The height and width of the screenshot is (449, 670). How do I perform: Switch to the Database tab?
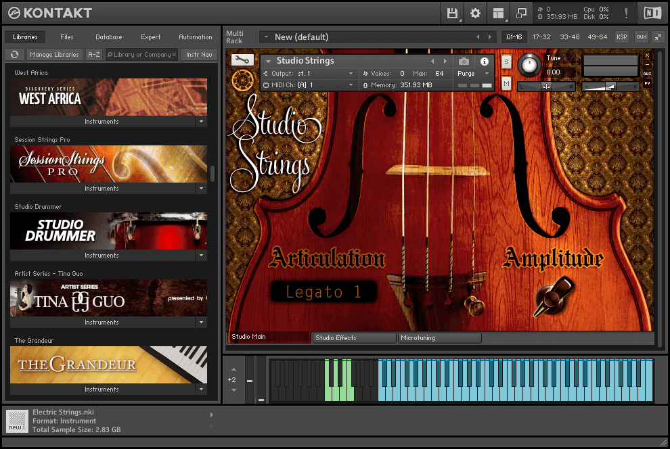tap(108, 37)
